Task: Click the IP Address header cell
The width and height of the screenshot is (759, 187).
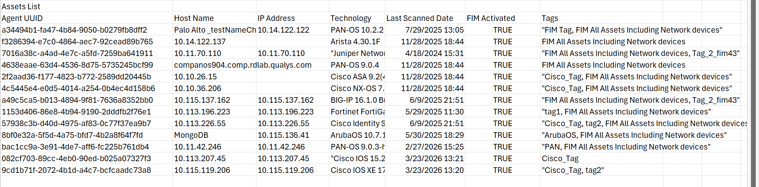Action: point(276,18)
